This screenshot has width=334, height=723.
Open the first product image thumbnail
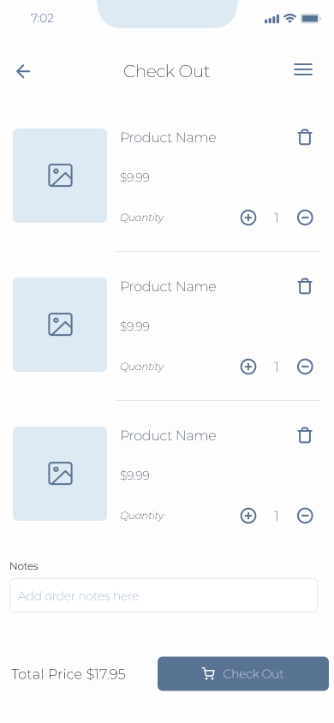[60, 176]
